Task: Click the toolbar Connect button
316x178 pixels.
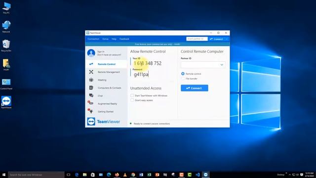Action: pyautogui.click(x=216, y=39)
